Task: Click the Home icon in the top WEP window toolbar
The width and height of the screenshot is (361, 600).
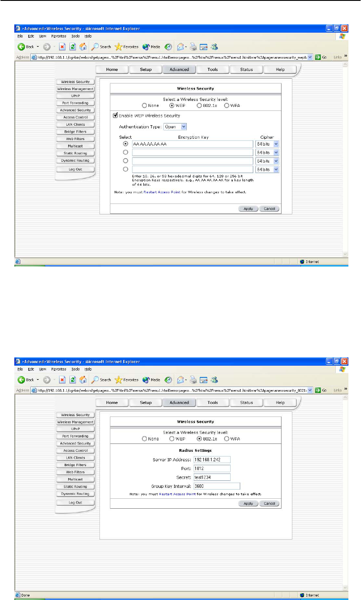Action: pyautogui.click(x=83, y=47)
